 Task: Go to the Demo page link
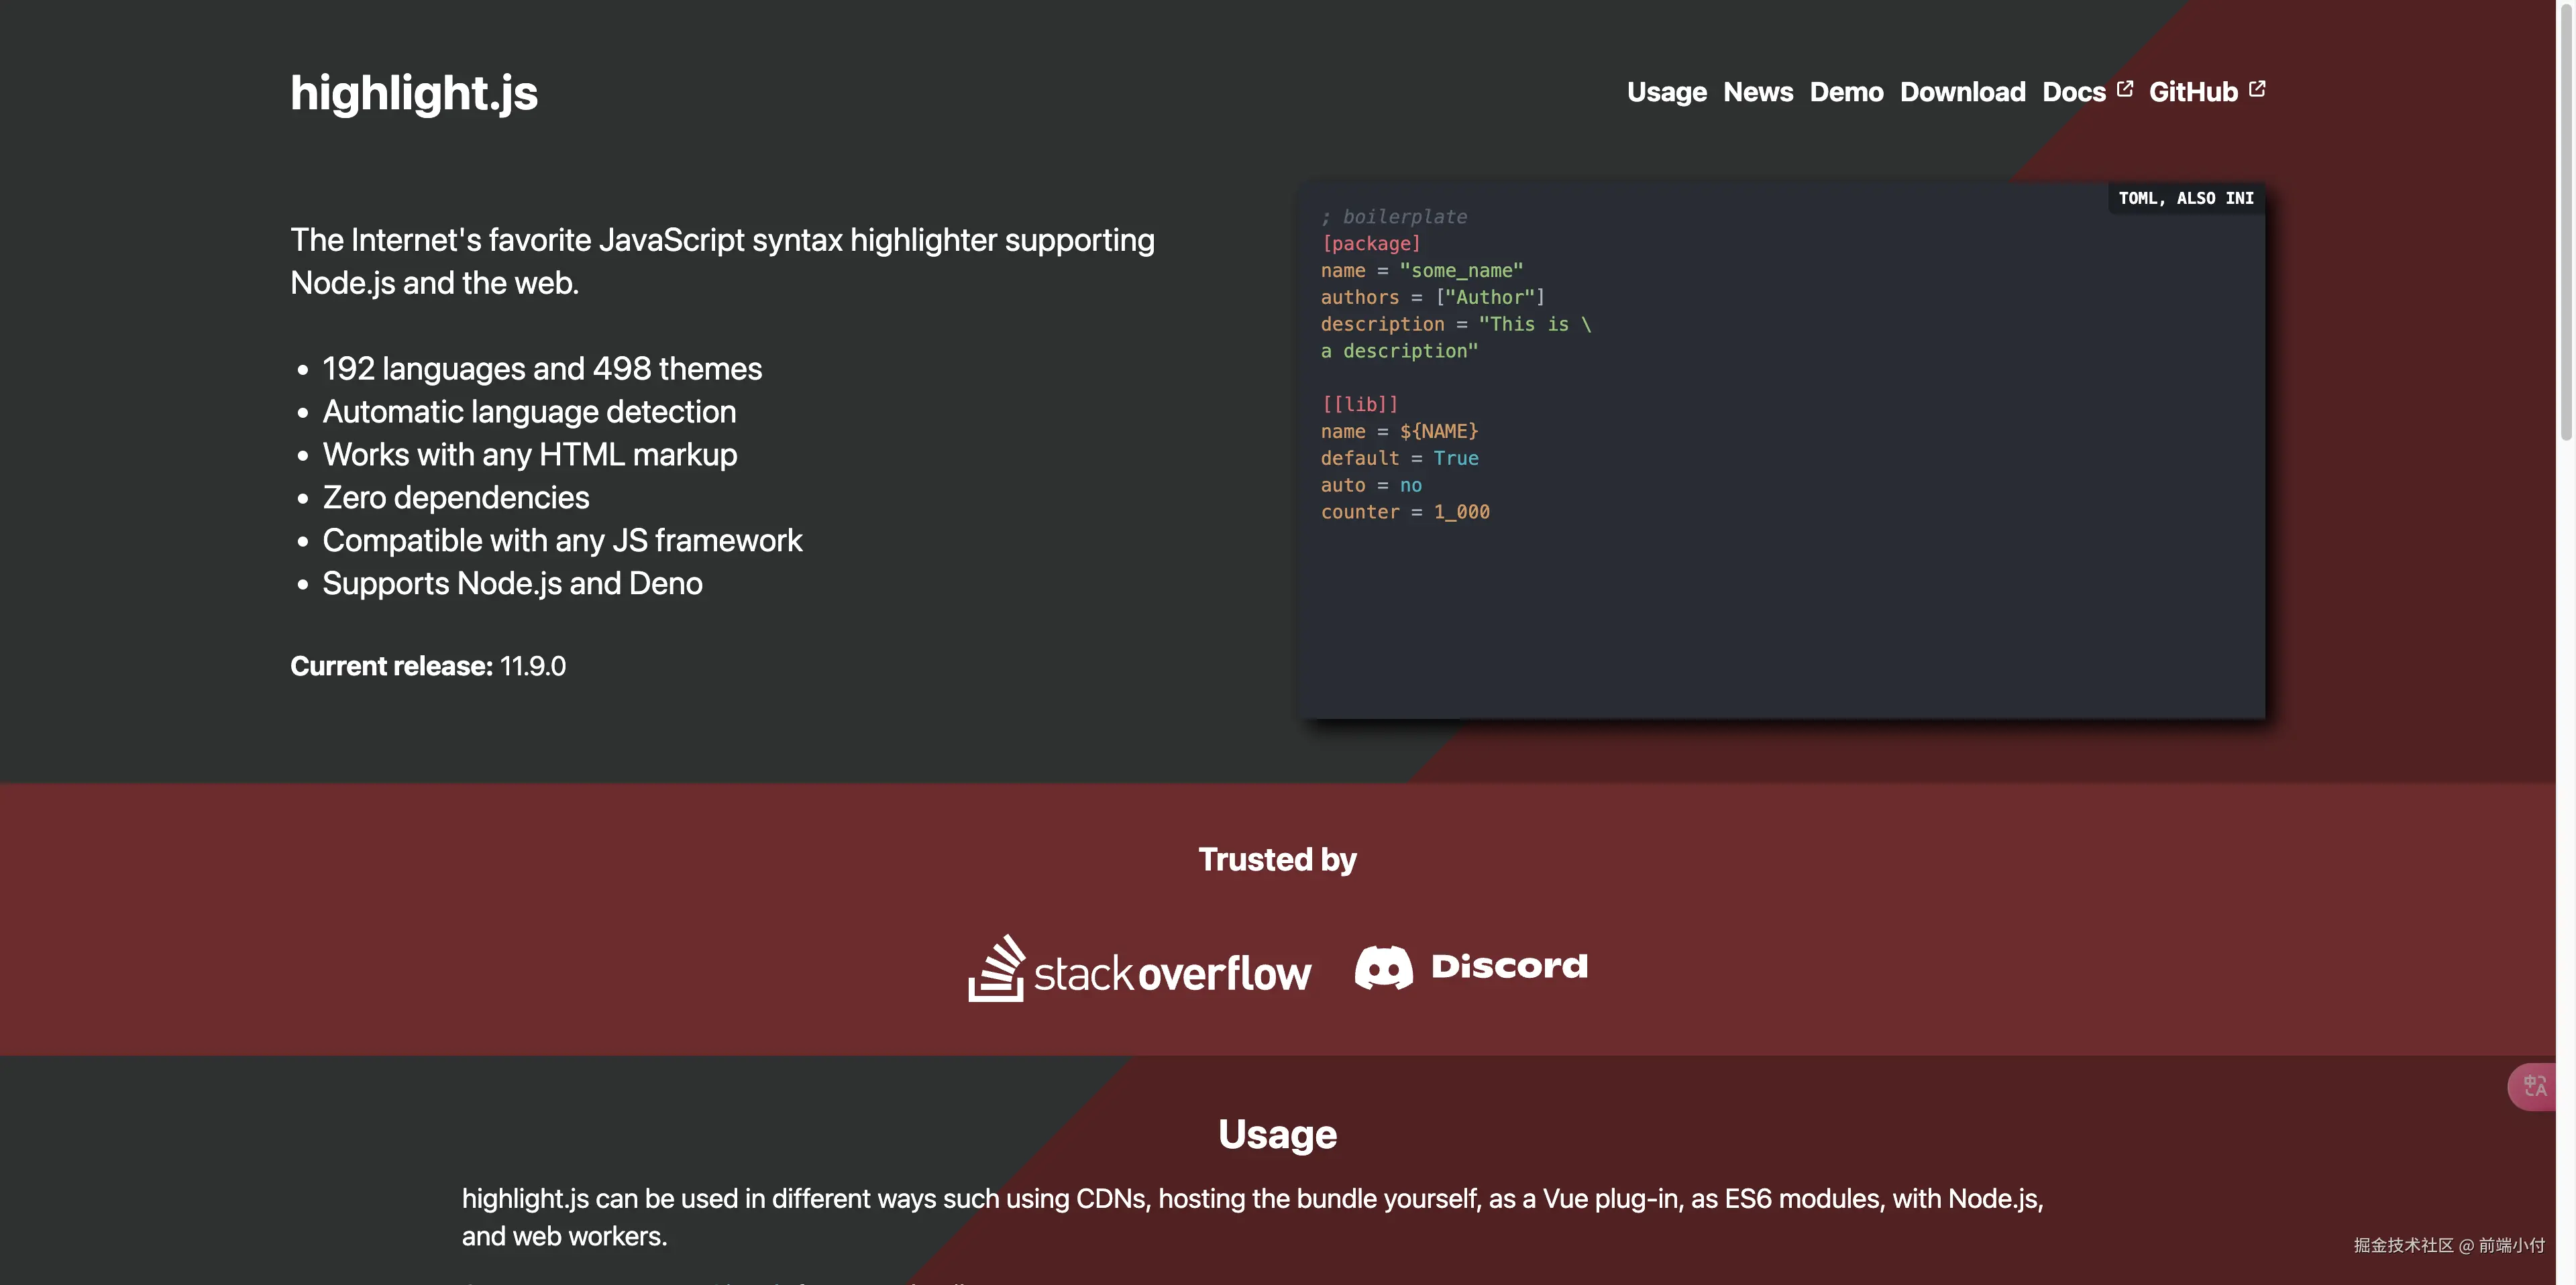1846,92
